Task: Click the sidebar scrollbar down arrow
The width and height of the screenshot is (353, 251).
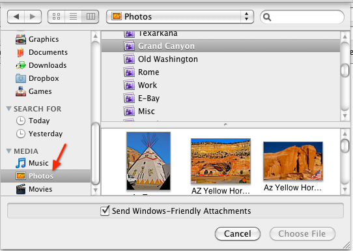Action: point(96,190)
